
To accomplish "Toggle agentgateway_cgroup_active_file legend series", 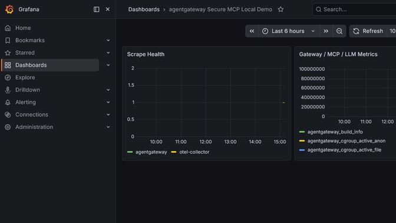I will coord(344,150).
